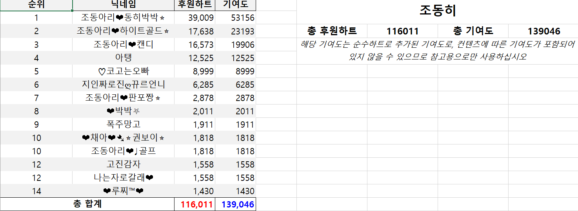The image size is (578, 211).
Task: Click rank cell 14
Action: 36,191
